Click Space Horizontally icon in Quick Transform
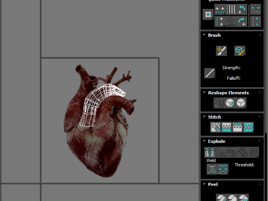The height and width of the screenshot is (201, 268). point(255,9)
